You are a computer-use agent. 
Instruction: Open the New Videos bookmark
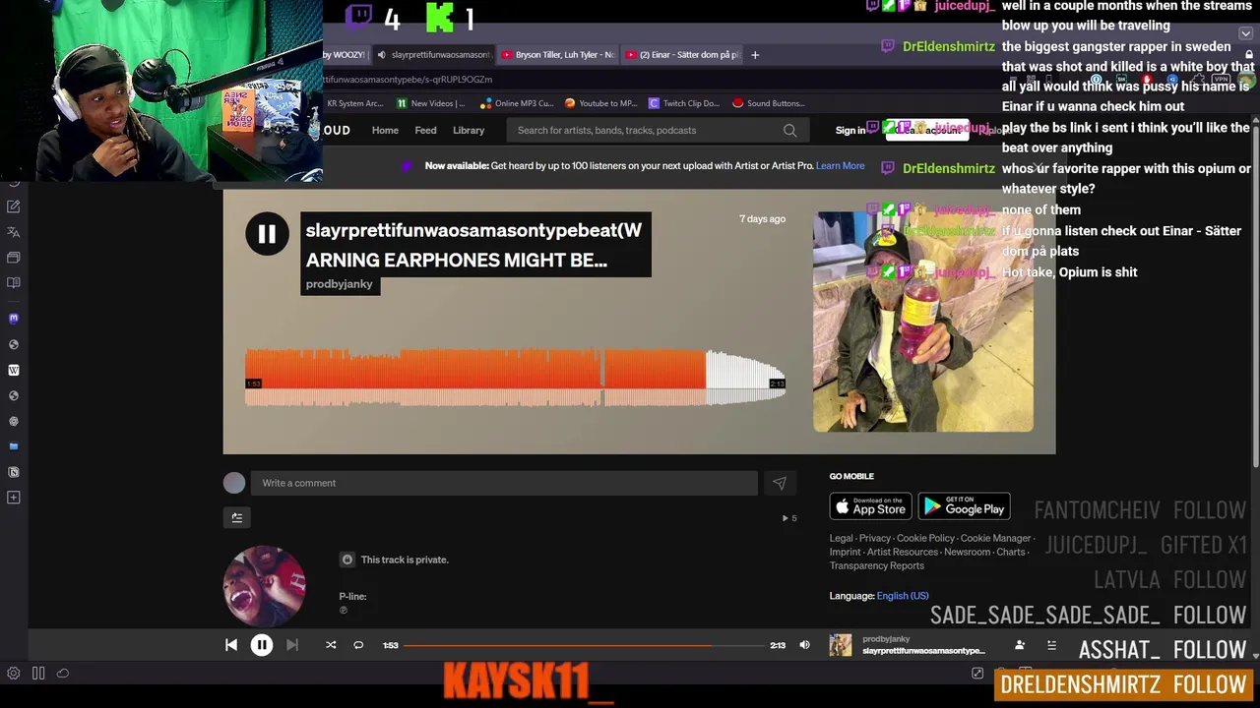(431, 103)
